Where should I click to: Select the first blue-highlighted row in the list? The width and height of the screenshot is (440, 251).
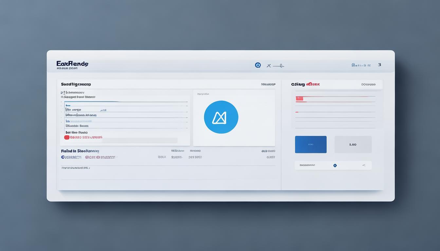[x=126, y=105]
